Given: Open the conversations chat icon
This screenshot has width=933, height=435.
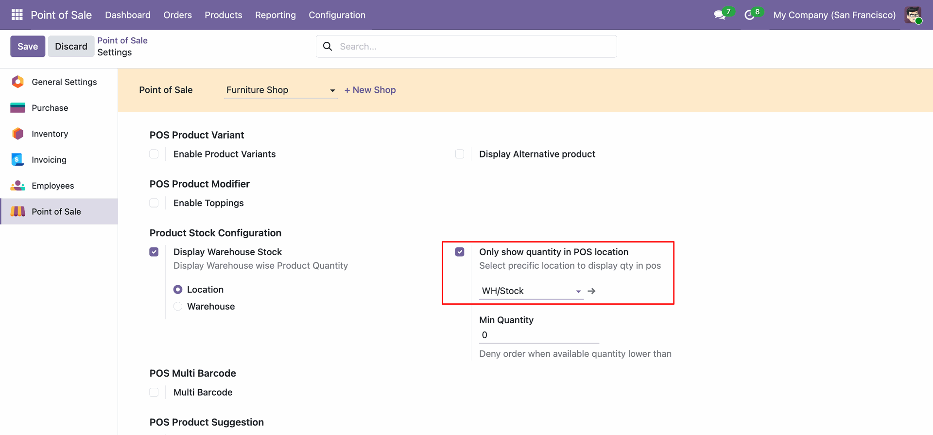Looking at the screenshot, I should [720, 15].
